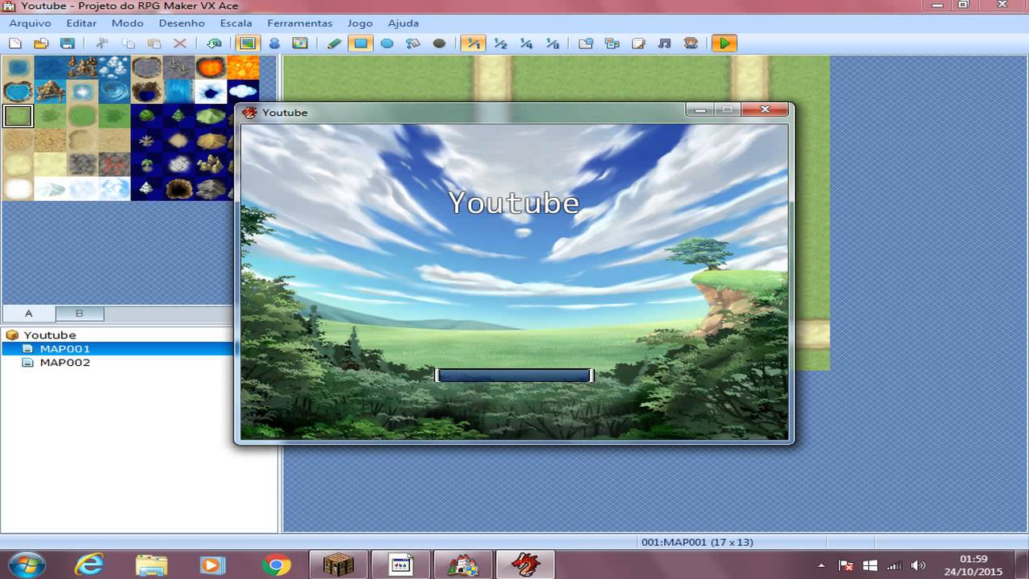Pick the snowy pine tree tile
This screenshot has width=1029, height=579.
tap(146, 188)
